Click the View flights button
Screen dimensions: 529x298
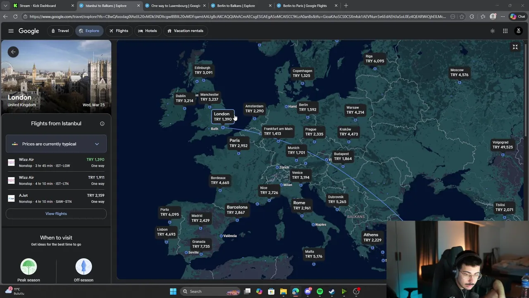click(x=56, y=214)
